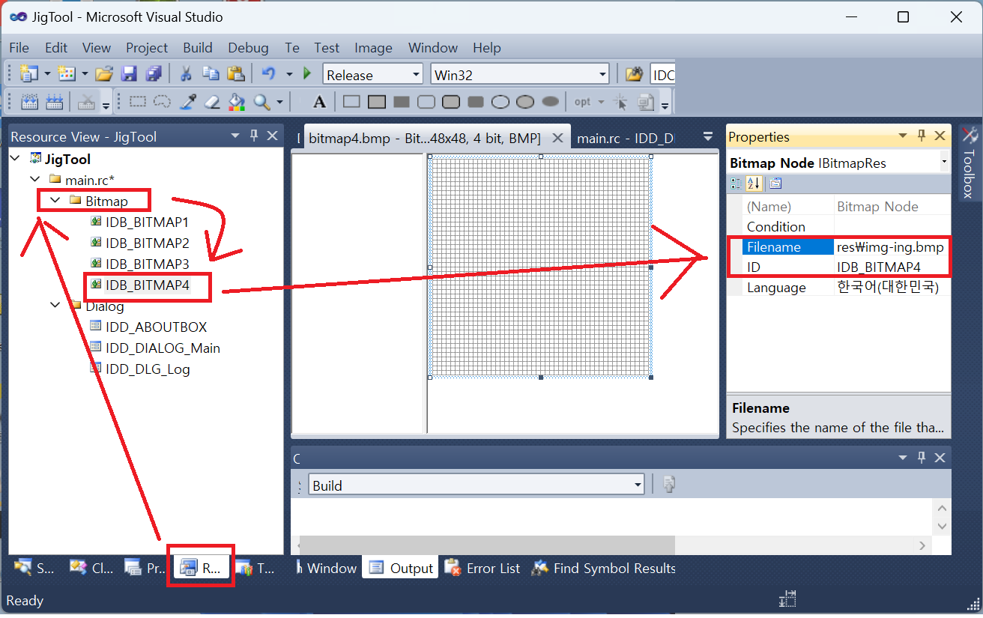This screenshot has width=983, height=618.
Task: Pin the Resource View panel
Action: (254, 136)
